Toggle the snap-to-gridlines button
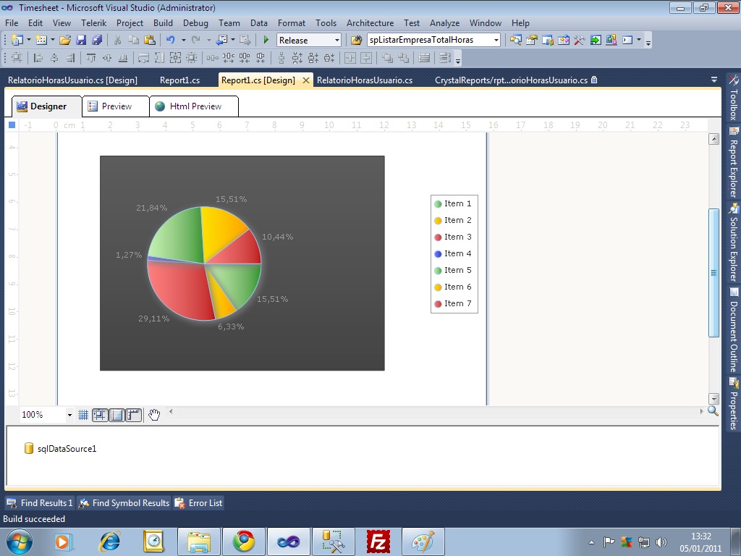 (x=100, y=415)
